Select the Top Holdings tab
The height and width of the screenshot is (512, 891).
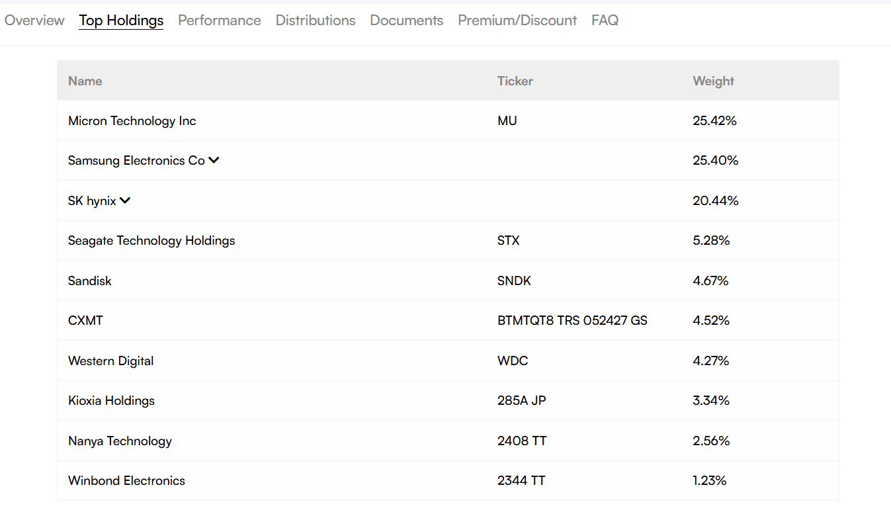coord(121,21)
